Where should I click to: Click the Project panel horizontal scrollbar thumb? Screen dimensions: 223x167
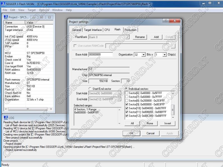(28, 109)
